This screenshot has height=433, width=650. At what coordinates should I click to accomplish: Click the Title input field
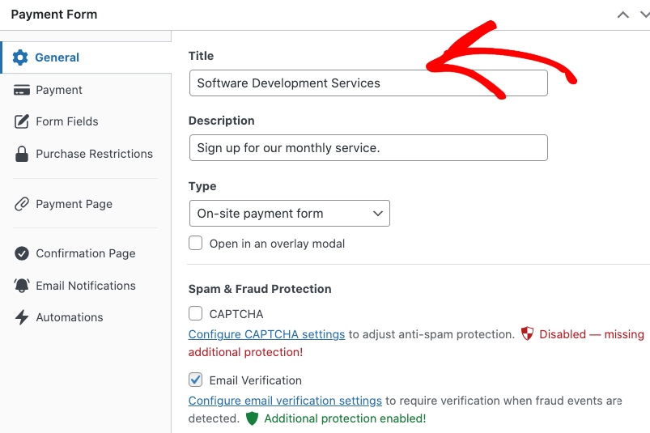[368, 83]
